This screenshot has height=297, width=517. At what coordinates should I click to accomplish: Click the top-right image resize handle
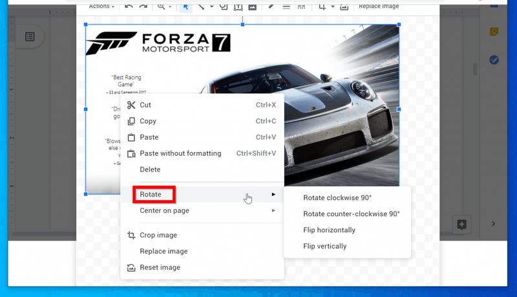click(399, 25)
